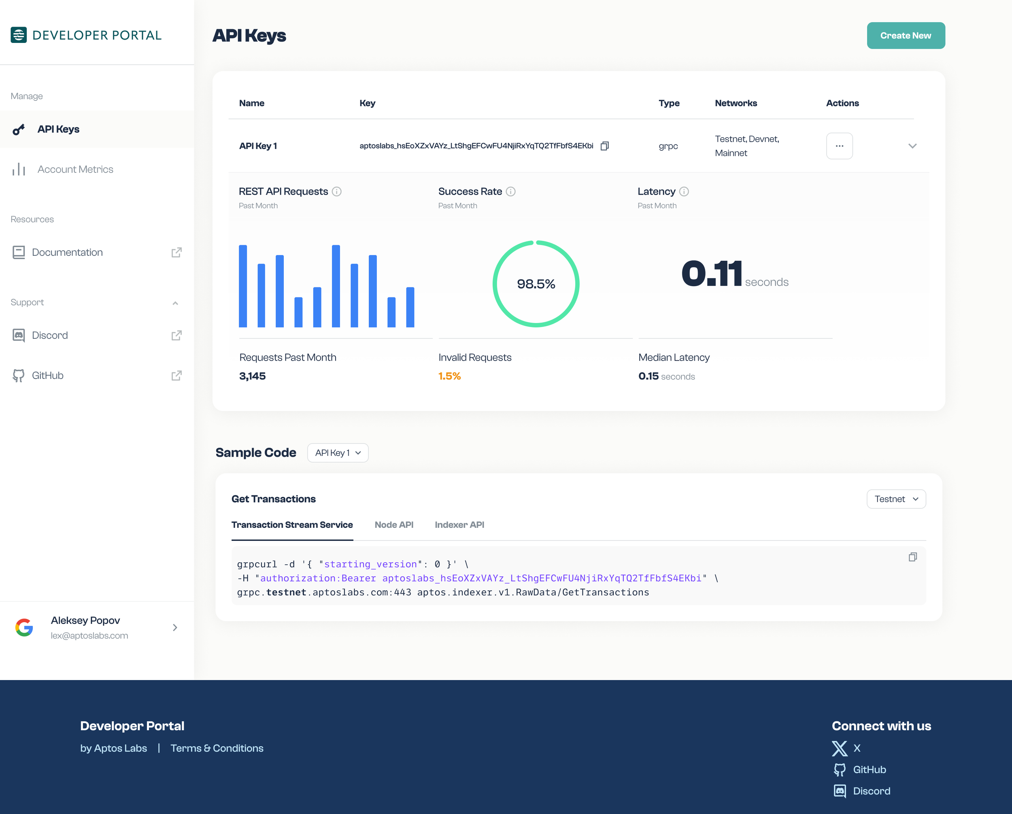Open Account Metrics in the sidebar
Viewport: 1012px width, 814px height.
click(x=97, y=169)
